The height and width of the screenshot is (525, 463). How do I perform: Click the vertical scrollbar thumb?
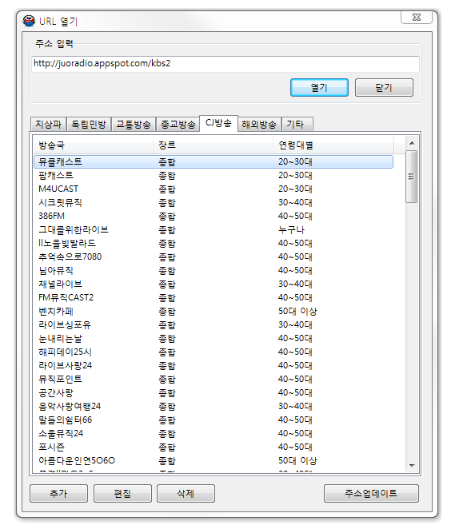pyautogui.click(x=411, y=177)
